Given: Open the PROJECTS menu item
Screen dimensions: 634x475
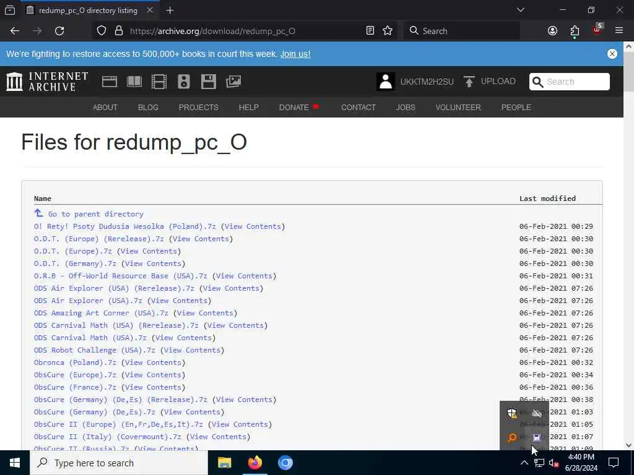Looking at the screenshot, I should tap(199, 108).
